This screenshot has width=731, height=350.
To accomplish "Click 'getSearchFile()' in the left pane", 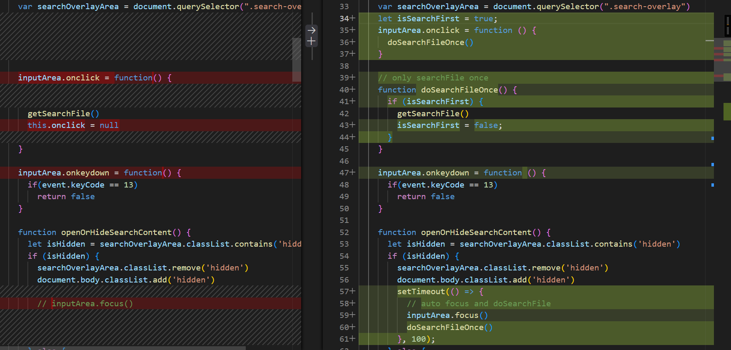I will (x=63, y=113).
